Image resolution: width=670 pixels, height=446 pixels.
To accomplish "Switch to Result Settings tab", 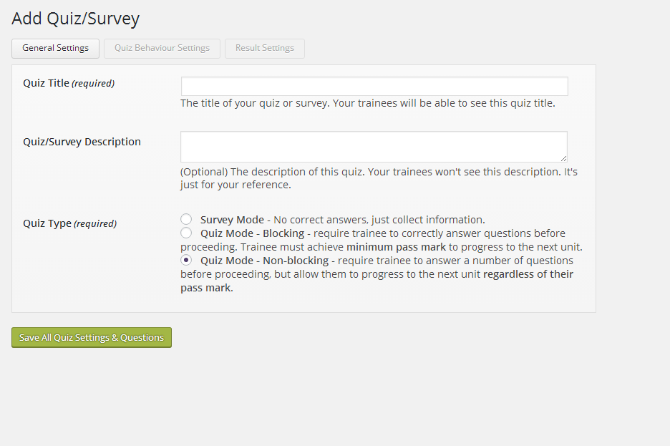I will [265, 48].
